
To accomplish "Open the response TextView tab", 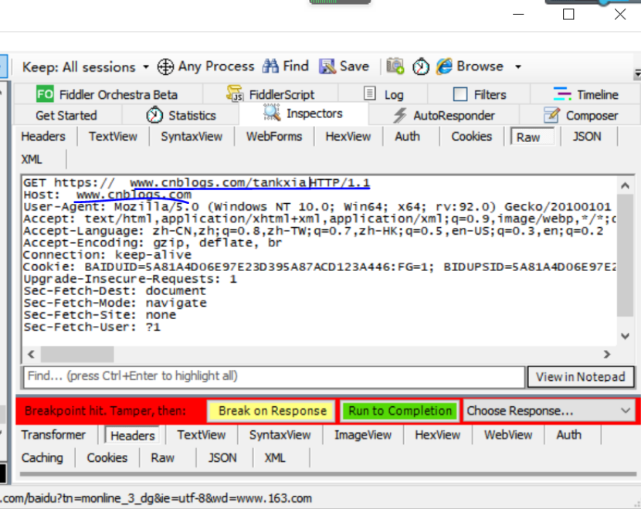I will click(201, 435).
